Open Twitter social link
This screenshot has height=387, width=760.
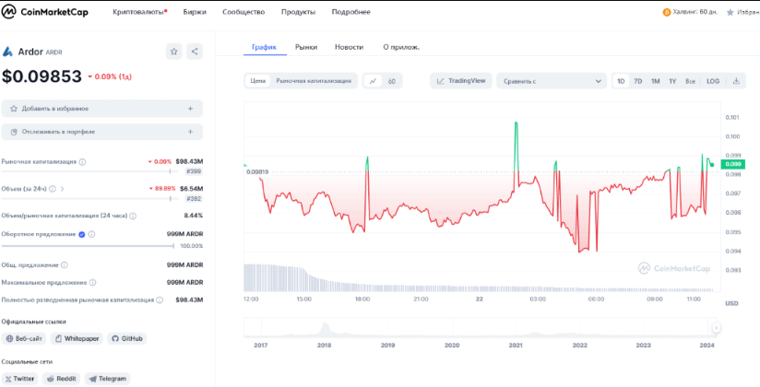19,379
